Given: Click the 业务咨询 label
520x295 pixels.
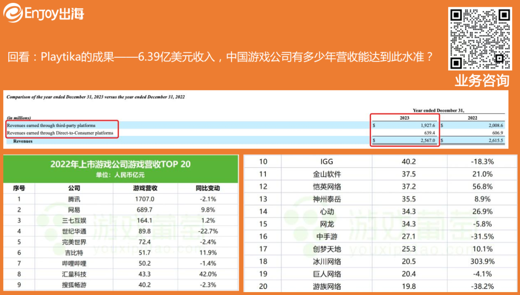Looking at the screenshot, I should [482, 80].
